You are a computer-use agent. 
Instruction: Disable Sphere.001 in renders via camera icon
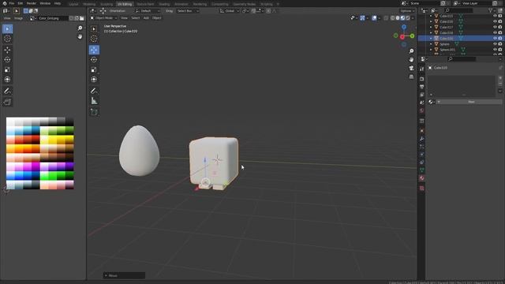(x=500, y=50)
